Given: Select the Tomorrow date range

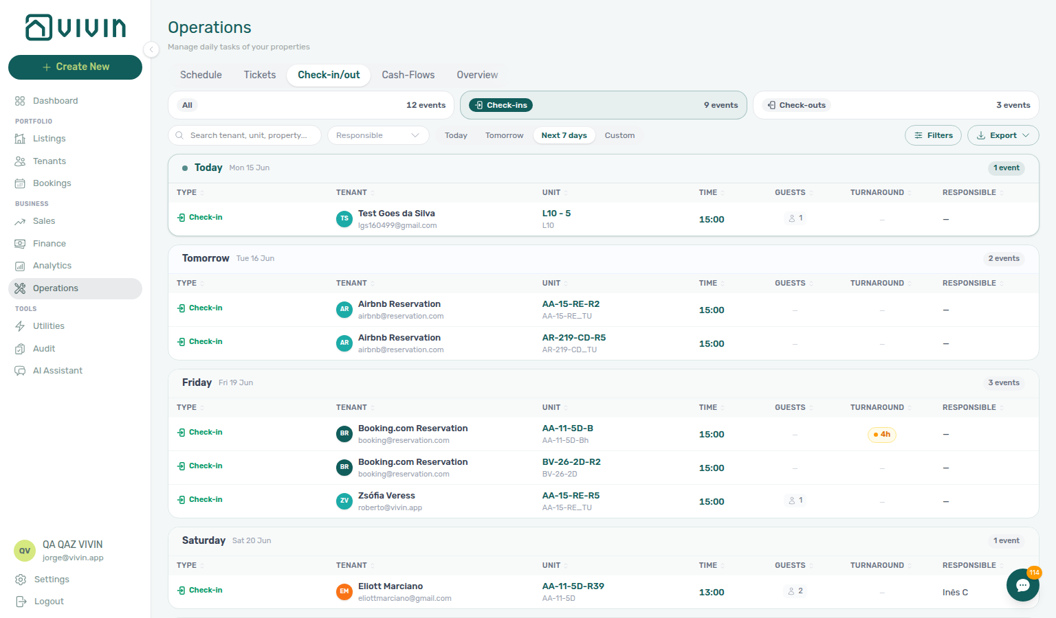Looking at the screenshot, I should [505, 135].
